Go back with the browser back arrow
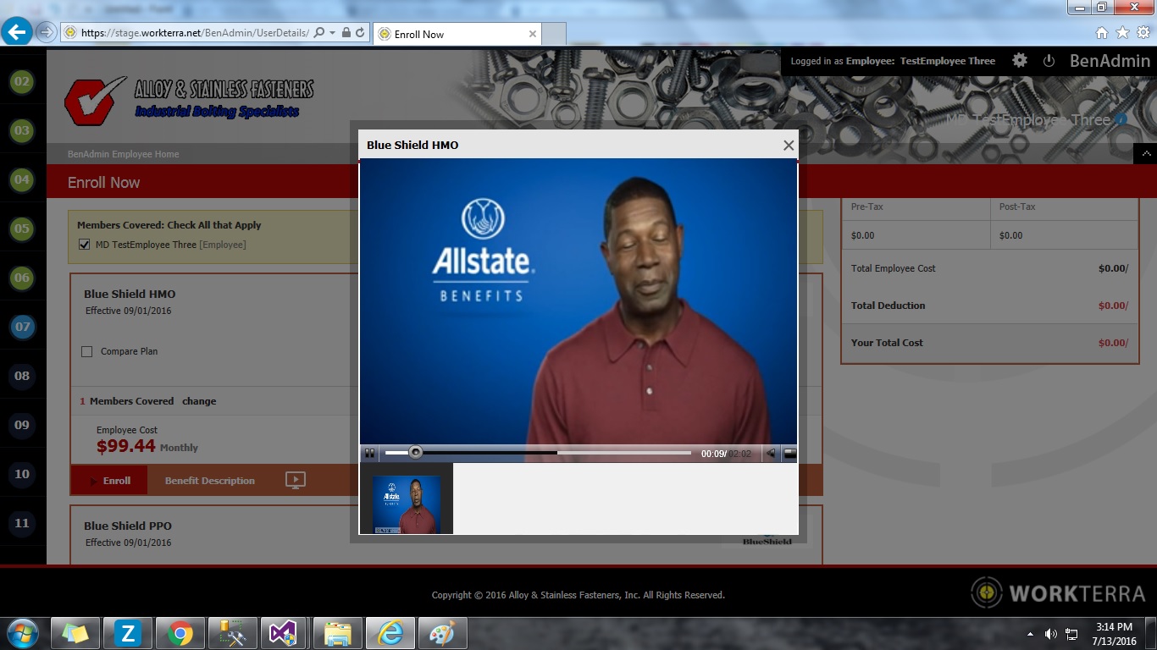 pyautogui.click(x=17, y=32)
